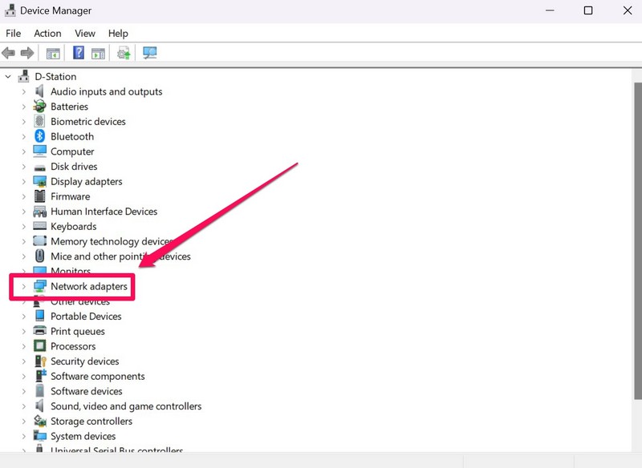Click the Print queues printer icon
Screen dimensions: 642x468
coord(40,331)
